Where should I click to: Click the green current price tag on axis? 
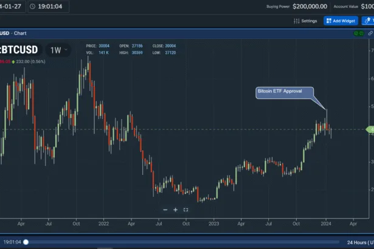coord(370,129)
